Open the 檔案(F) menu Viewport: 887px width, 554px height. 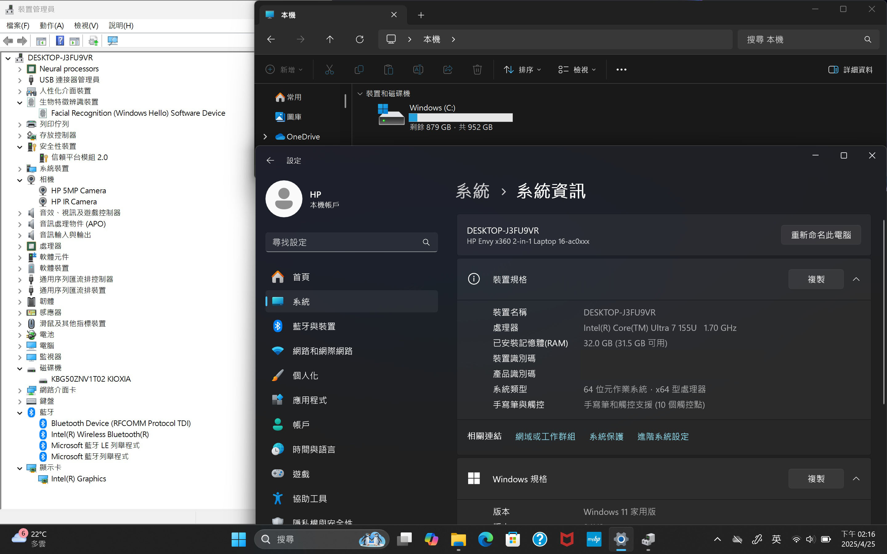tap(18, 25)
